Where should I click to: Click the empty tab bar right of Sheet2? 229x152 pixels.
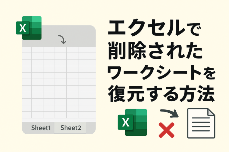pyautogui.click(x=90, y=128)
